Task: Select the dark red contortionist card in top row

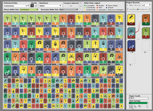Action: [71, 20]
